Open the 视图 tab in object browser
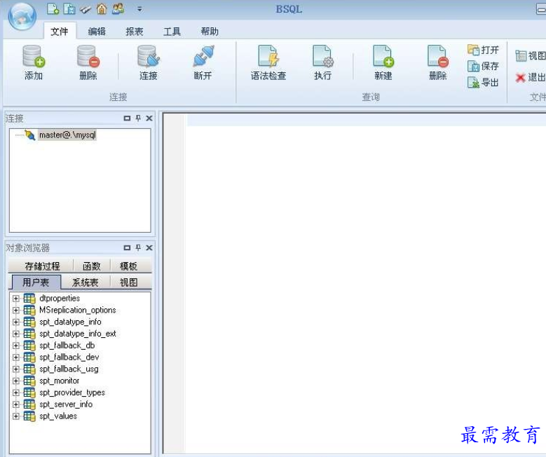The width and height of the screenshot is (546, 457). click(x=128, y=282)
